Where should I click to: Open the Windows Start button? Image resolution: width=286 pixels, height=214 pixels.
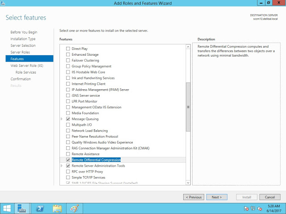(7, 208)
